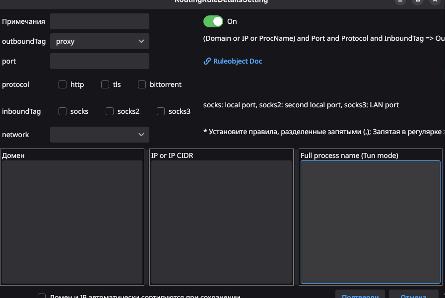Click the port input field

100,61
